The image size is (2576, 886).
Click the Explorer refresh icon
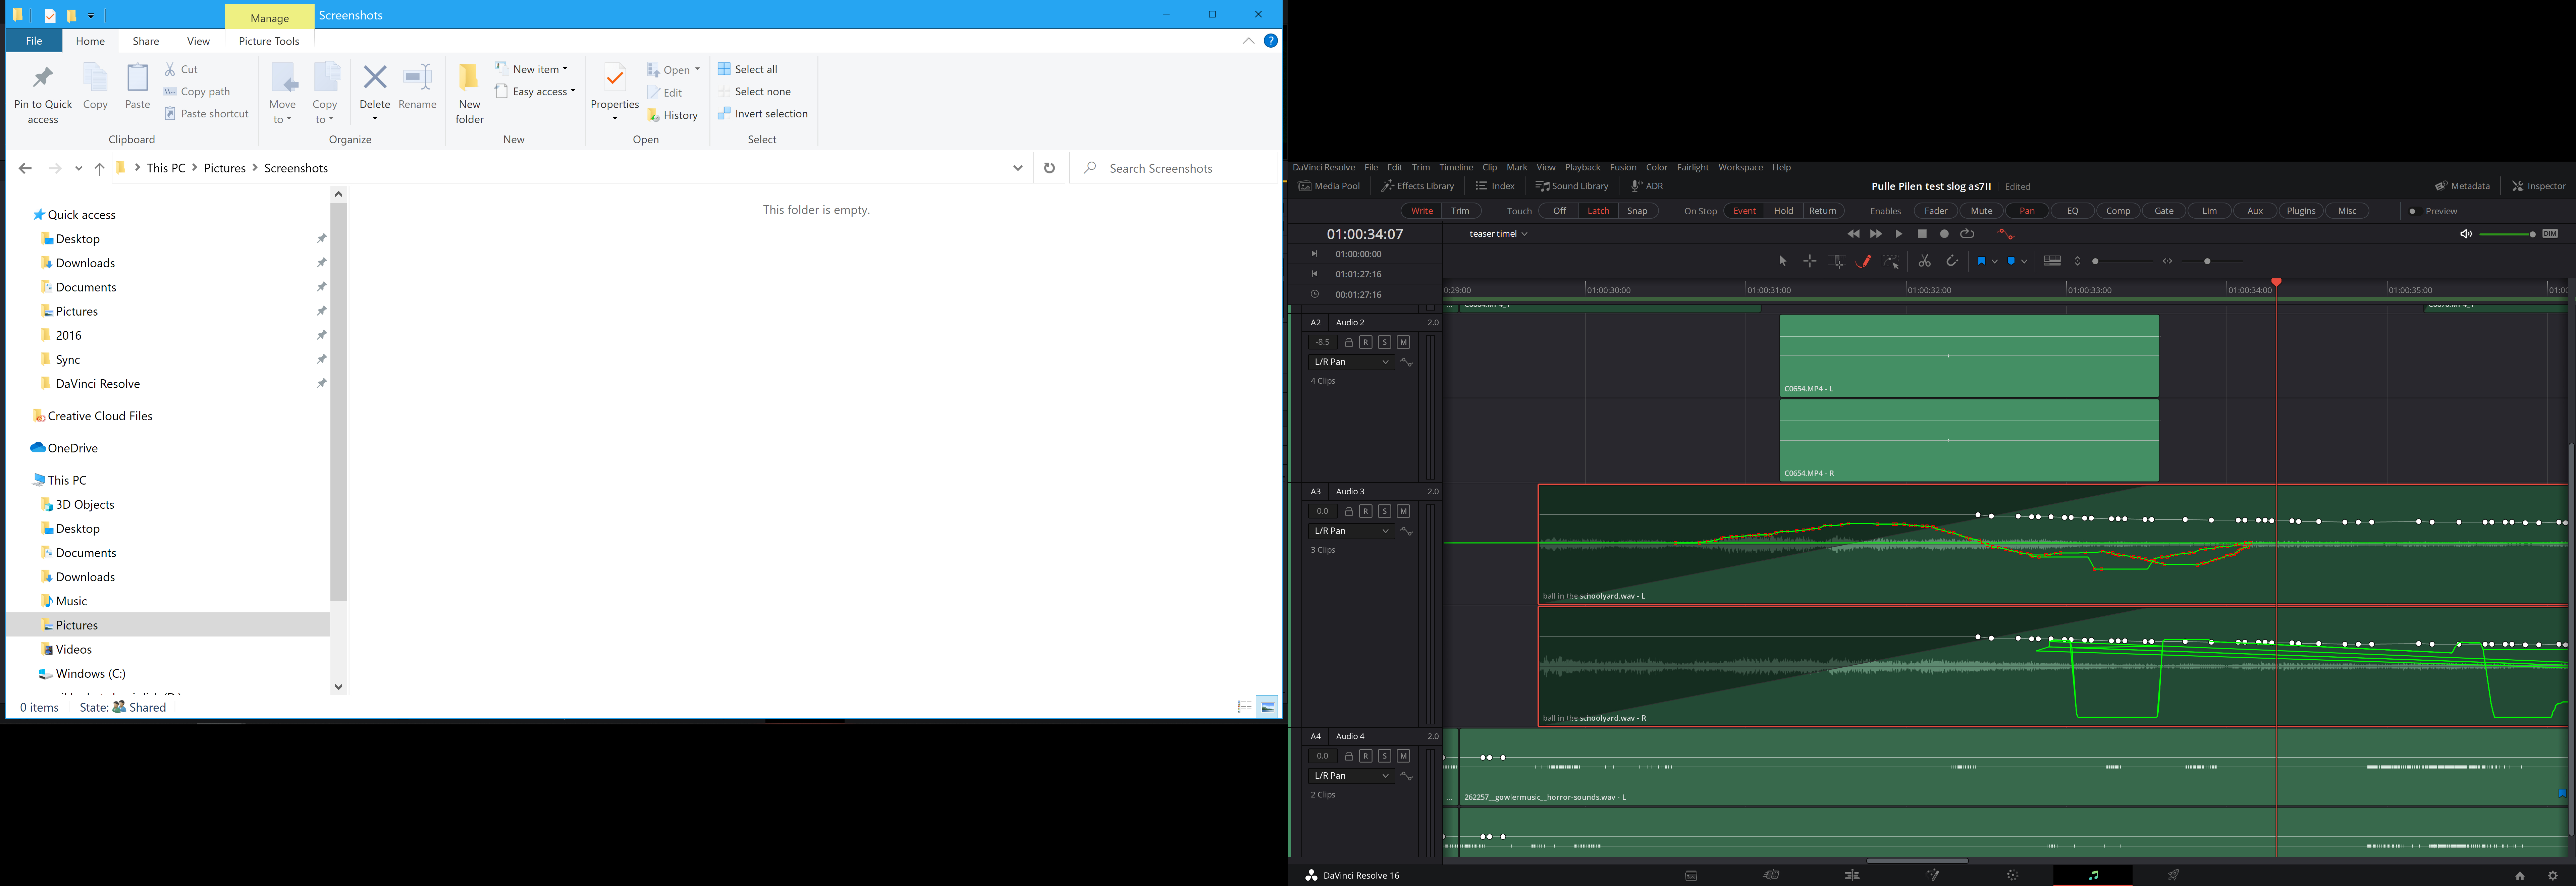pyautogui.click(x=1049, y=168)
